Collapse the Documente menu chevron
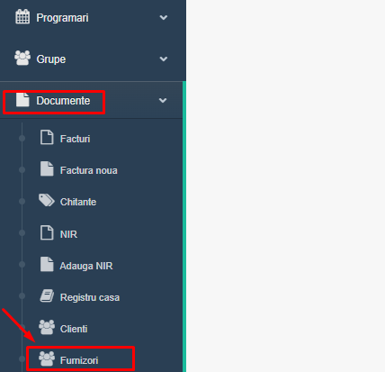This screenshot has height=372, width=385. [x=163, y=100]
